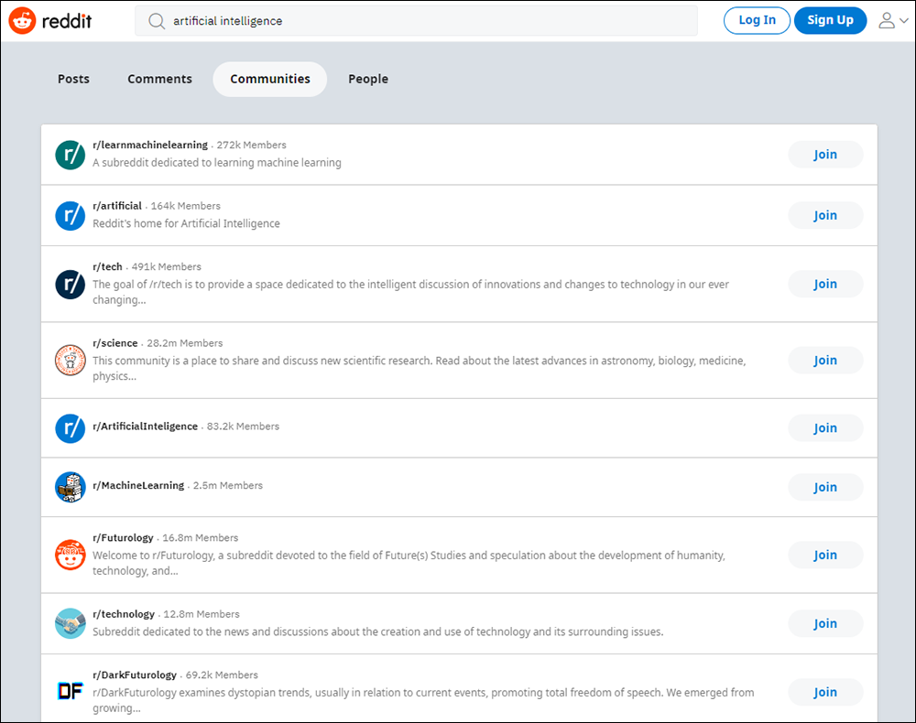Click '69.2k Members' text
This screenshot has height=723, width=916.
click(x=222, y=675)
